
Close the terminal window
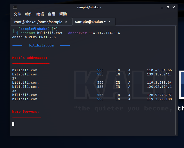tap(174, 7)
